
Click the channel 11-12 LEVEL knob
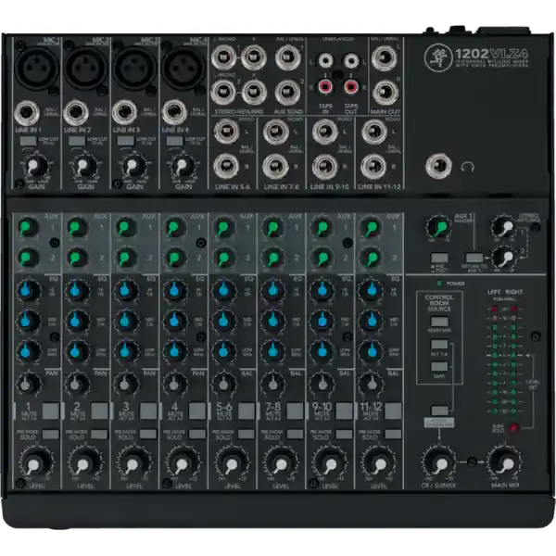pyautogui.click(x=379, y=463)
